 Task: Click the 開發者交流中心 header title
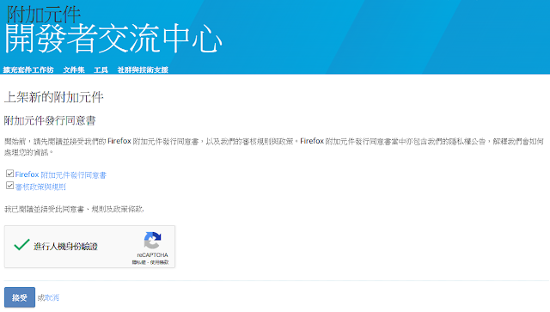click(x=113, y=39)
